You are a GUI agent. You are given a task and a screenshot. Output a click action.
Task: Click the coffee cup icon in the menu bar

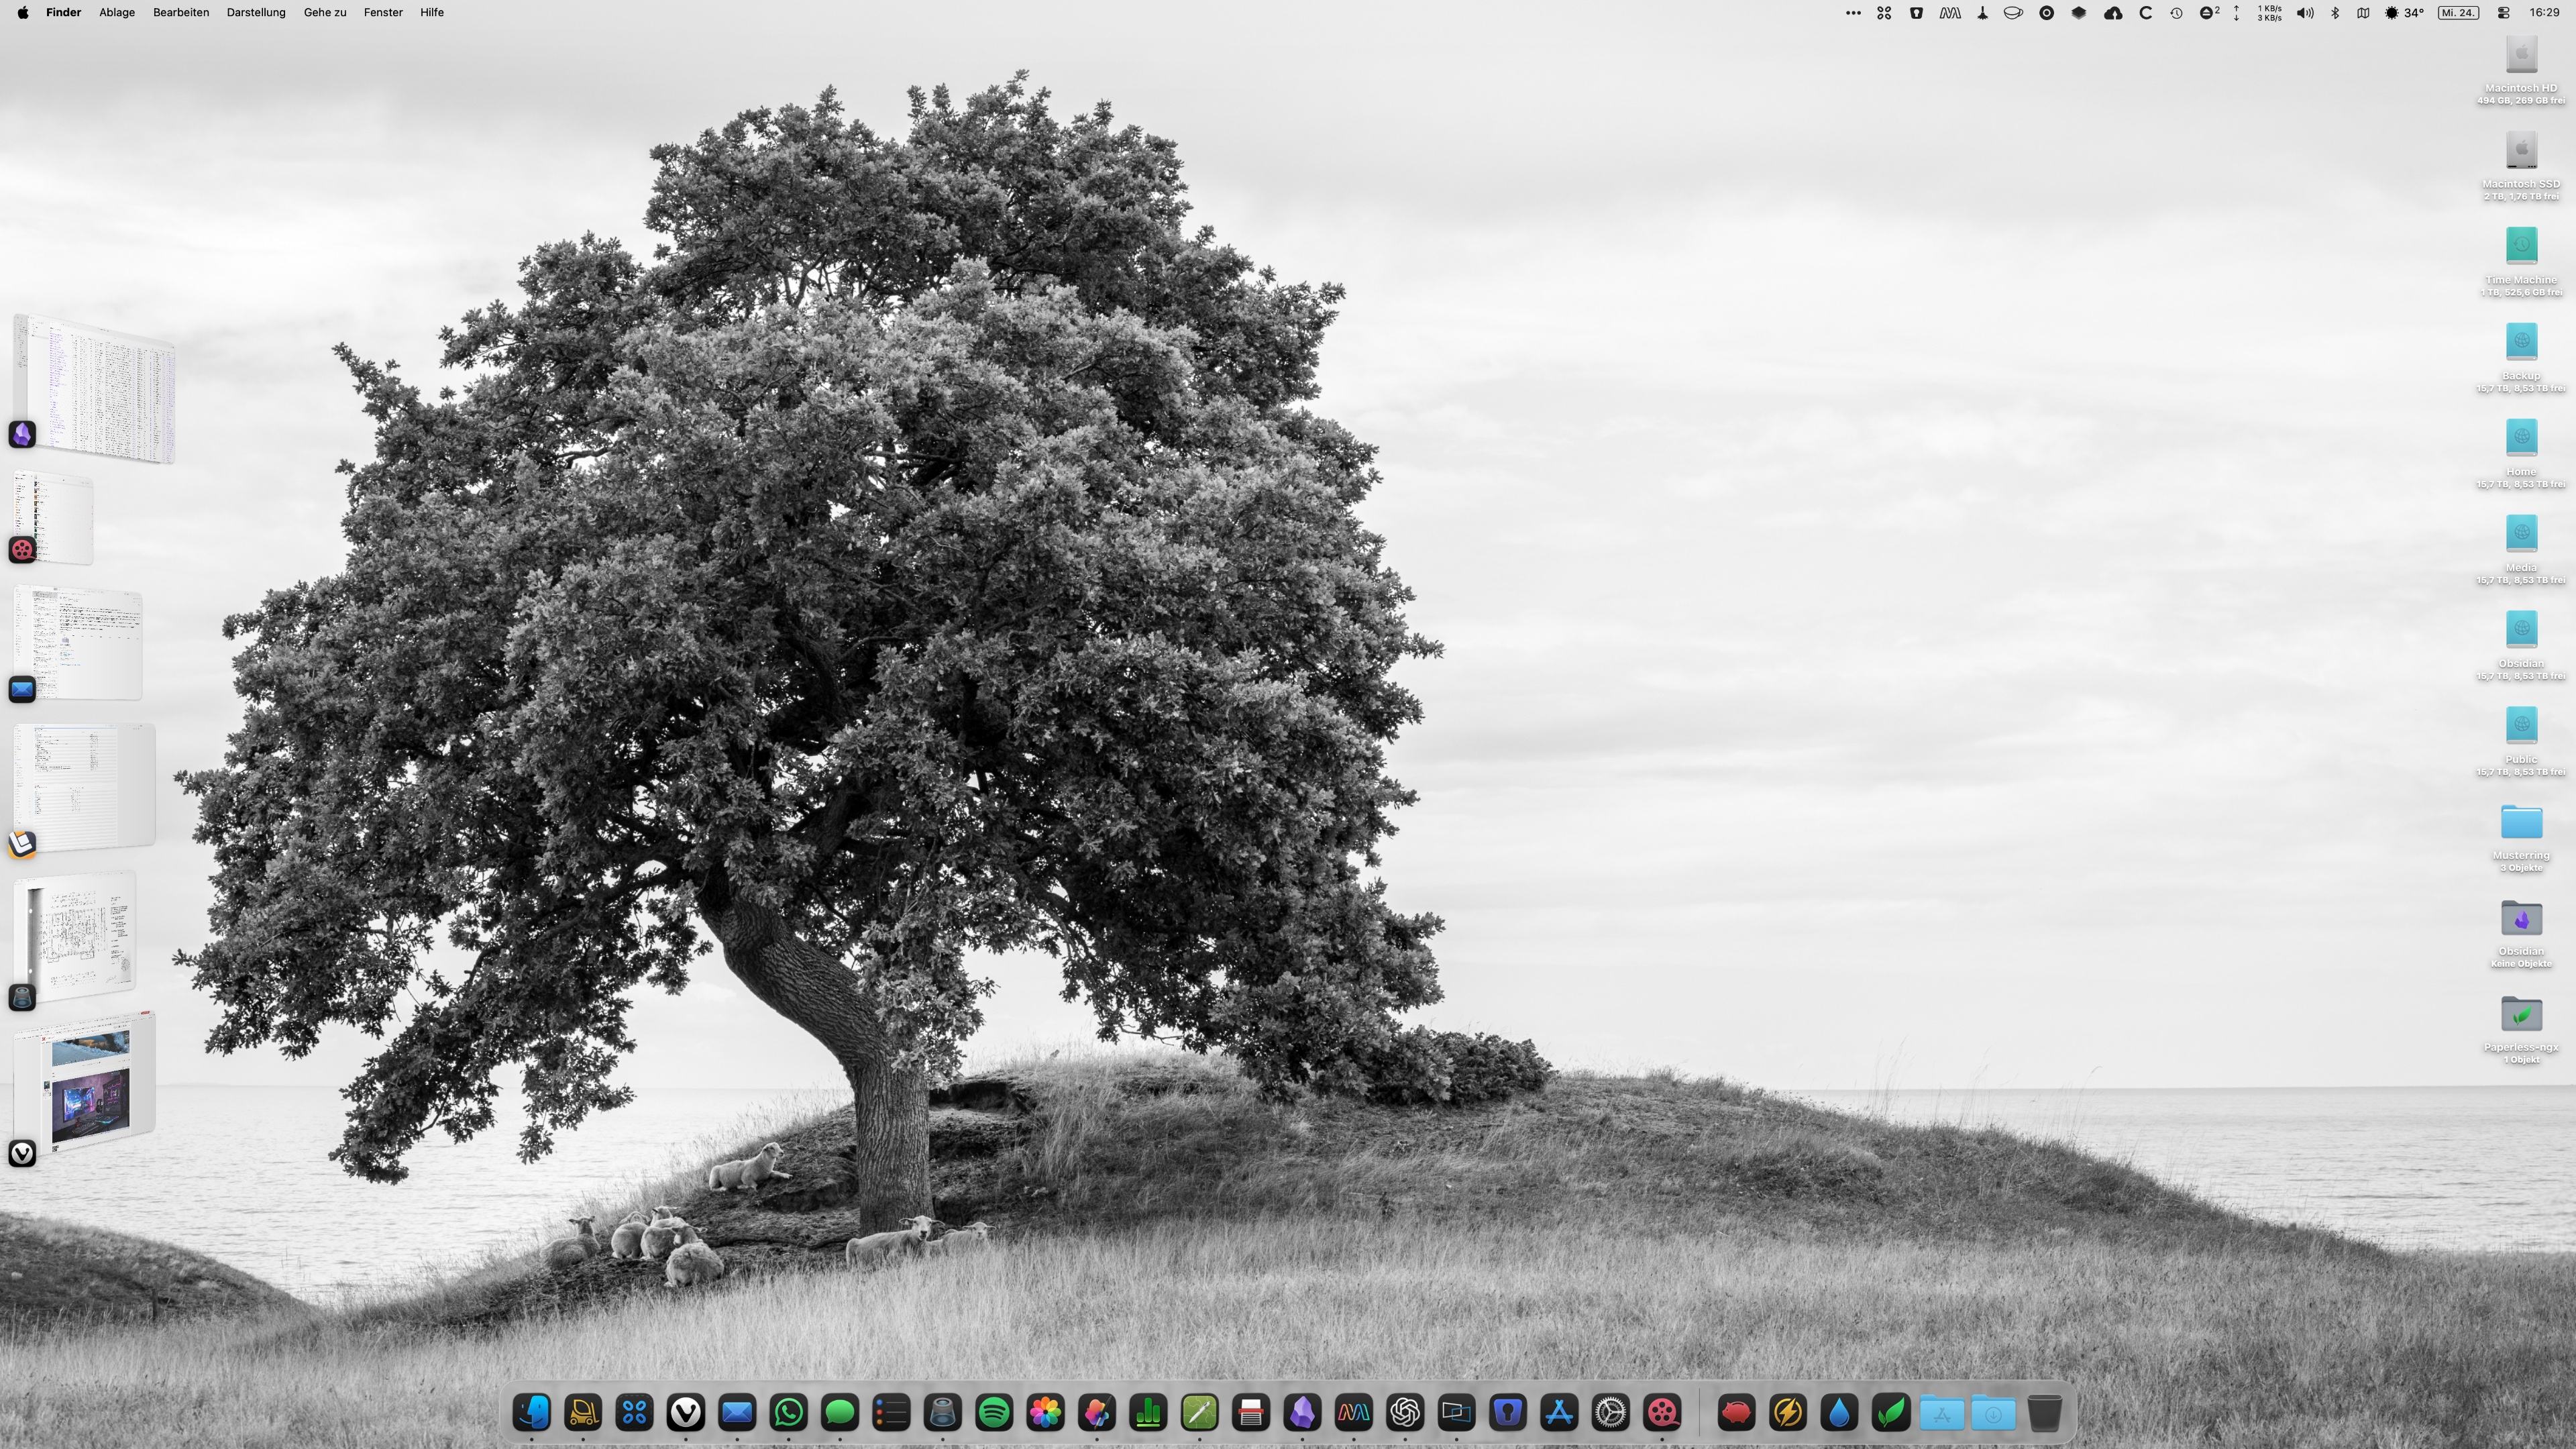coord(2013,13)
